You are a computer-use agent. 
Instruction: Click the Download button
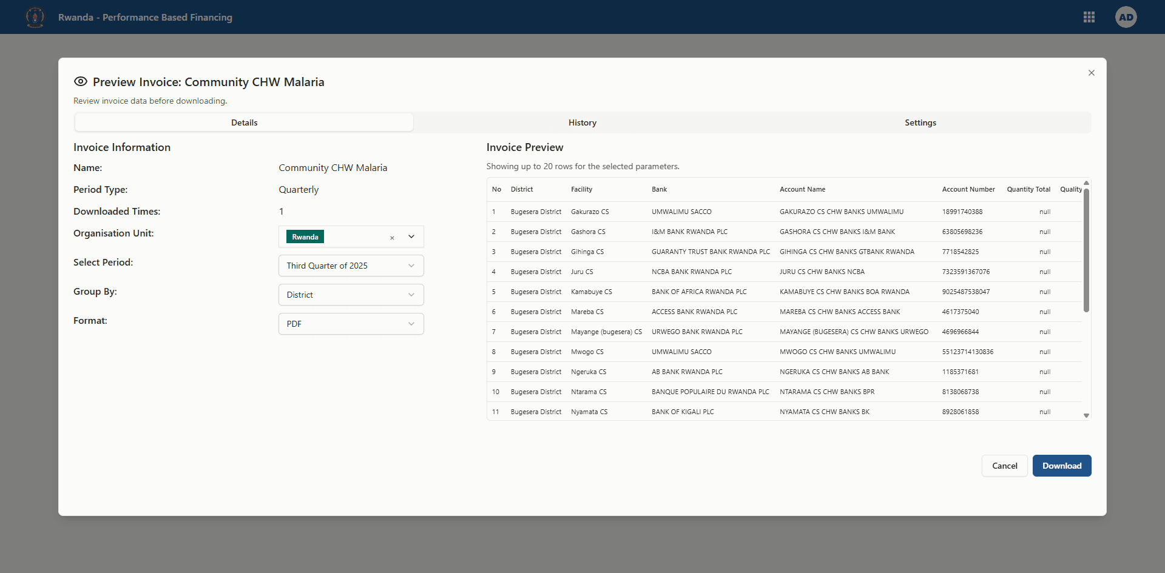pos(1062,466)
